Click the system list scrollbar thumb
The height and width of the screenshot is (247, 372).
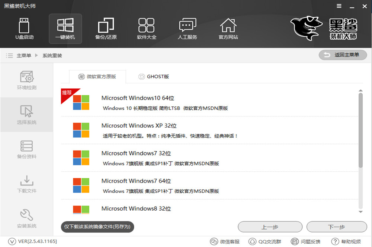(360, 130)
